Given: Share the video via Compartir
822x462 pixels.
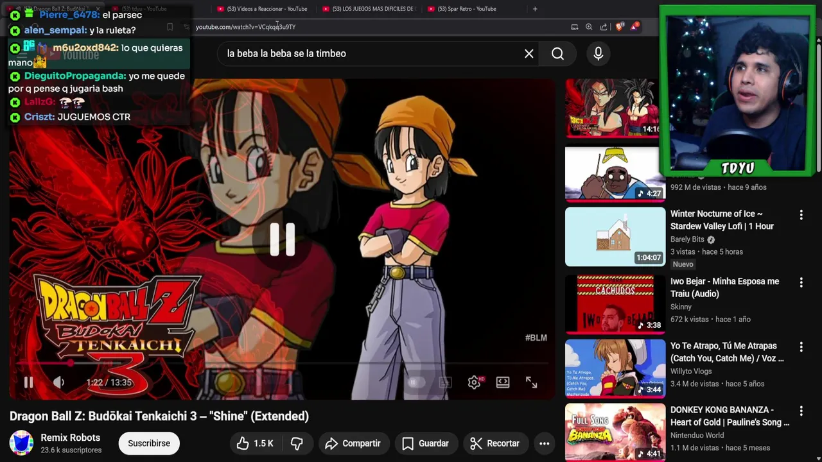Looking at the screenshot, I should (x=353, y=443).
